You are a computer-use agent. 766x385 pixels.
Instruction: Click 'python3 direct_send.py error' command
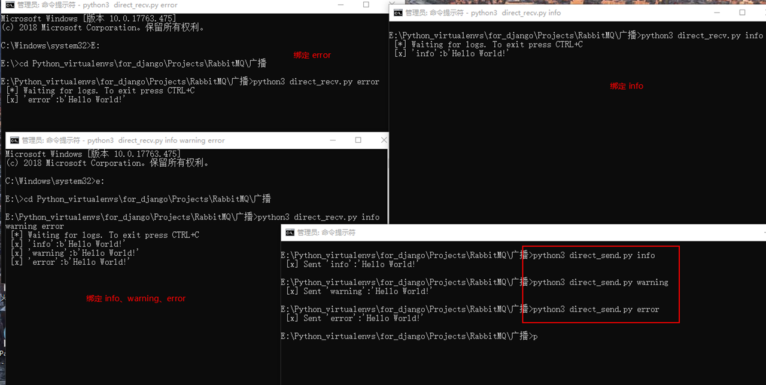[596, 309]
